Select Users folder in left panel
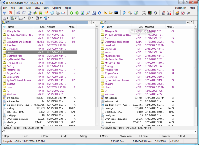 pyautogui.click(x=40, y=87)
